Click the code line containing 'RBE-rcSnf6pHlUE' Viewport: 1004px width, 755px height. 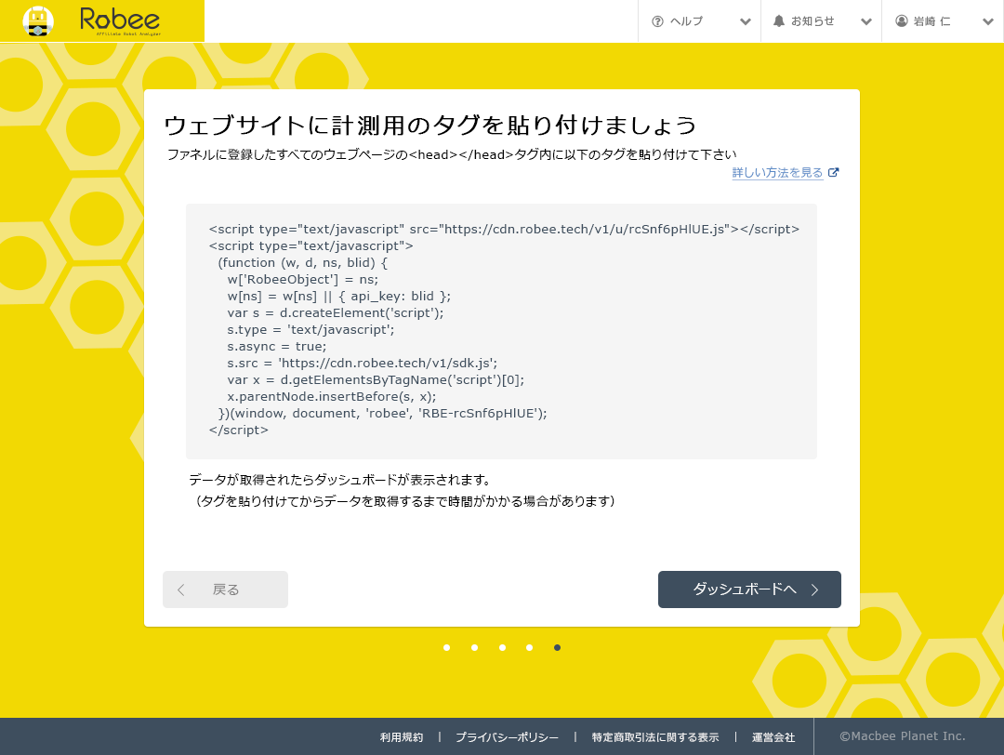point(383,413)
